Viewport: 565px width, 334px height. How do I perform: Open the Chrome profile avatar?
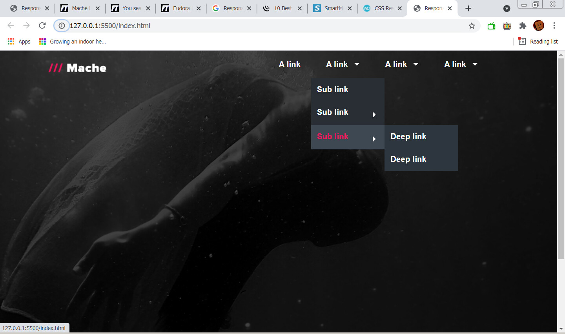pos(539,25)
